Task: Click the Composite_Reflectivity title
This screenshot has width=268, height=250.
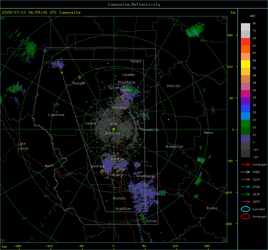Action: click(x=134, y=4)
